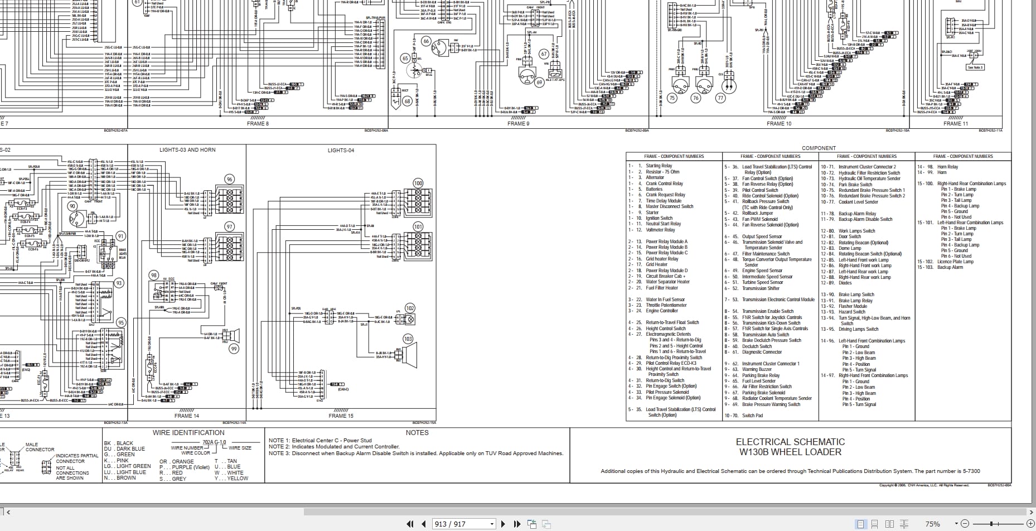Click the Flasher Module component entry
This screenshot has height=531, width=1036.
844,306
